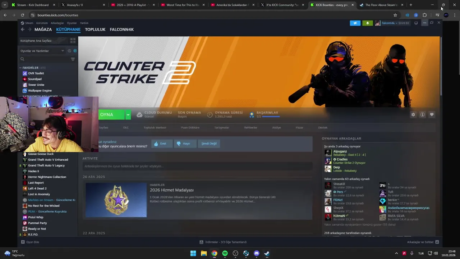Toggle the CS2 favorite heart icon
460x259 pixels.
[432, 114]
